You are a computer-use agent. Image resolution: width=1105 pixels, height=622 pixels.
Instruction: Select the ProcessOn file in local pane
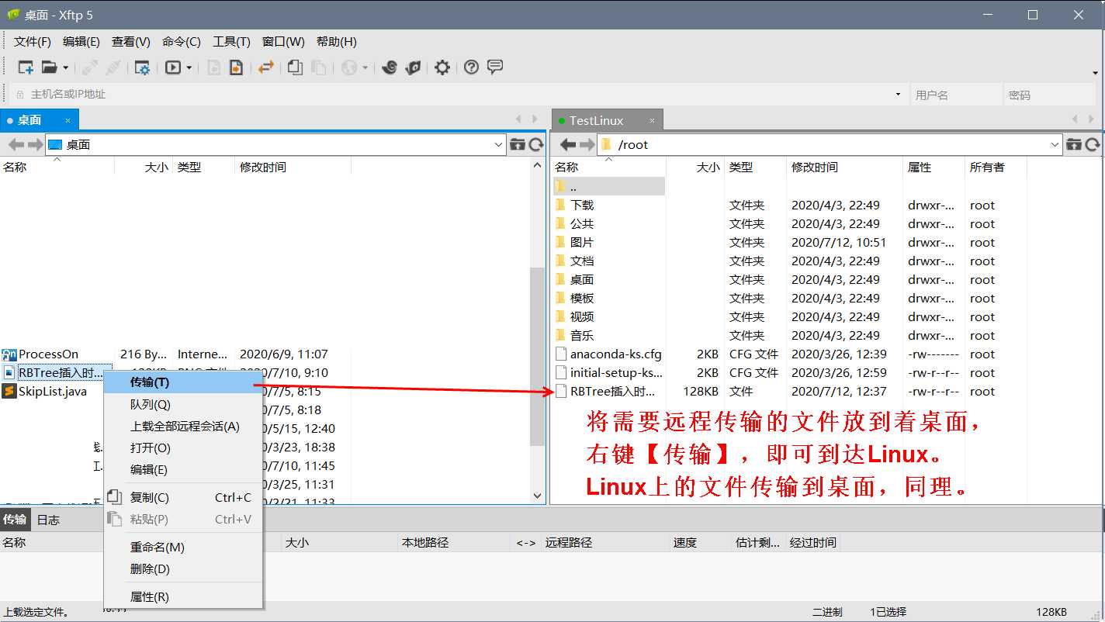click(48, 354)
